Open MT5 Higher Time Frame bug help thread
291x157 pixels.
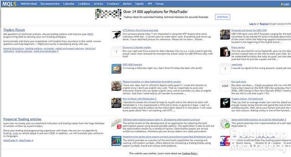pyautogui.click(x=141, y=30)
